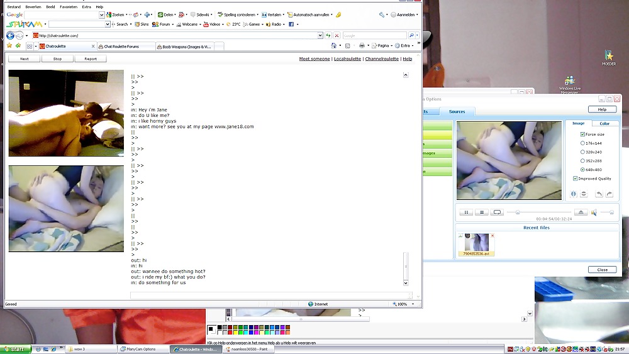Open the 100% zoom level dropdown
The image size is (629, 354).
[413, 304]
